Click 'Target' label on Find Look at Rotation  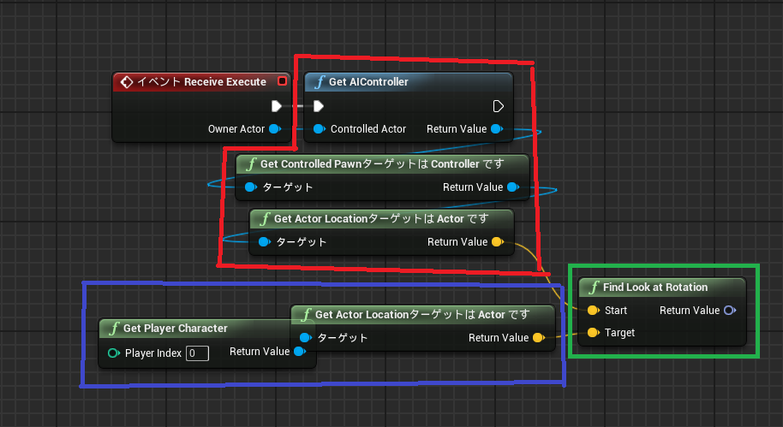pos(619,333)
